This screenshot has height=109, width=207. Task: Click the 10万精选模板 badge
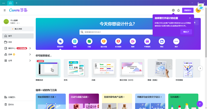(22, 48)
